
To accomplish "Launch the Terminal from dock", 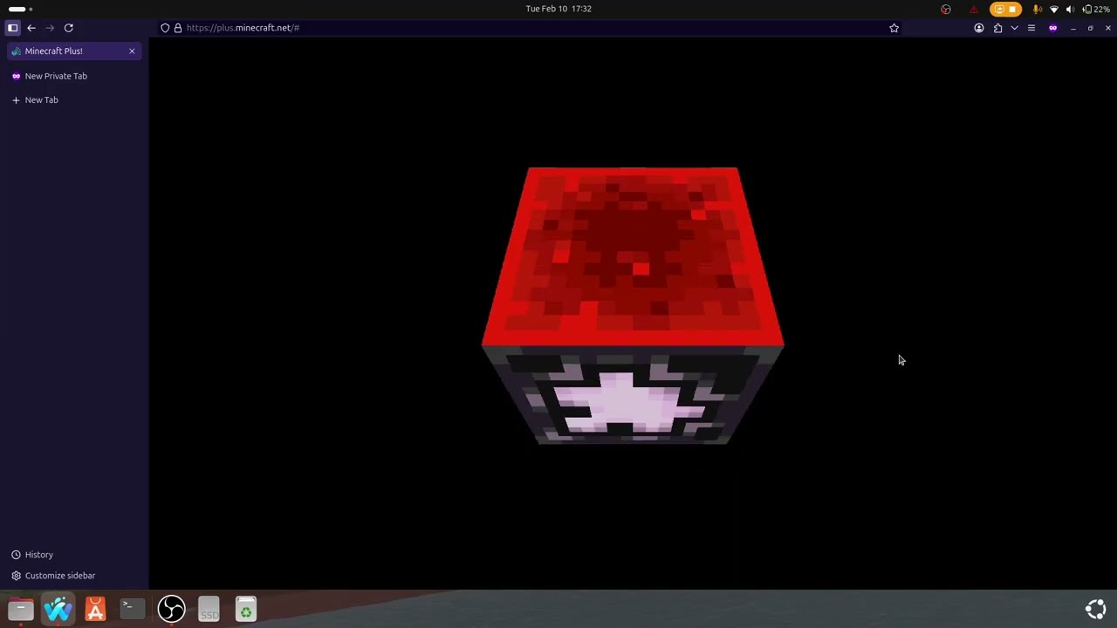I will (x=133, y=609).
